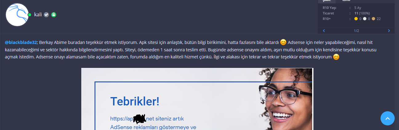Click the green lock badge next to kali
Screen dimensions: 399x130
click(x=54, y=14)
